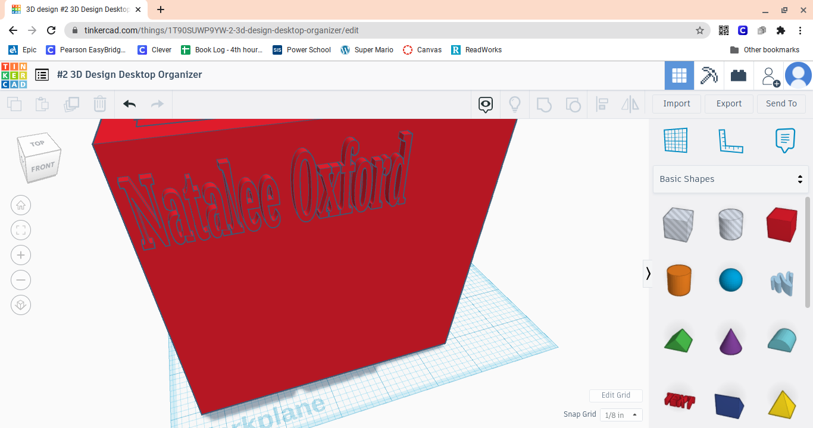Viewport: 813px width, 428px height.
Task: Click the Undo arrow
Action: click(x=129, y=103)
